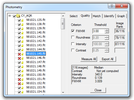Enable the Contrast criterion checkbox
Image resolution: width=134 pixels, height=100 pixels.
73,50
